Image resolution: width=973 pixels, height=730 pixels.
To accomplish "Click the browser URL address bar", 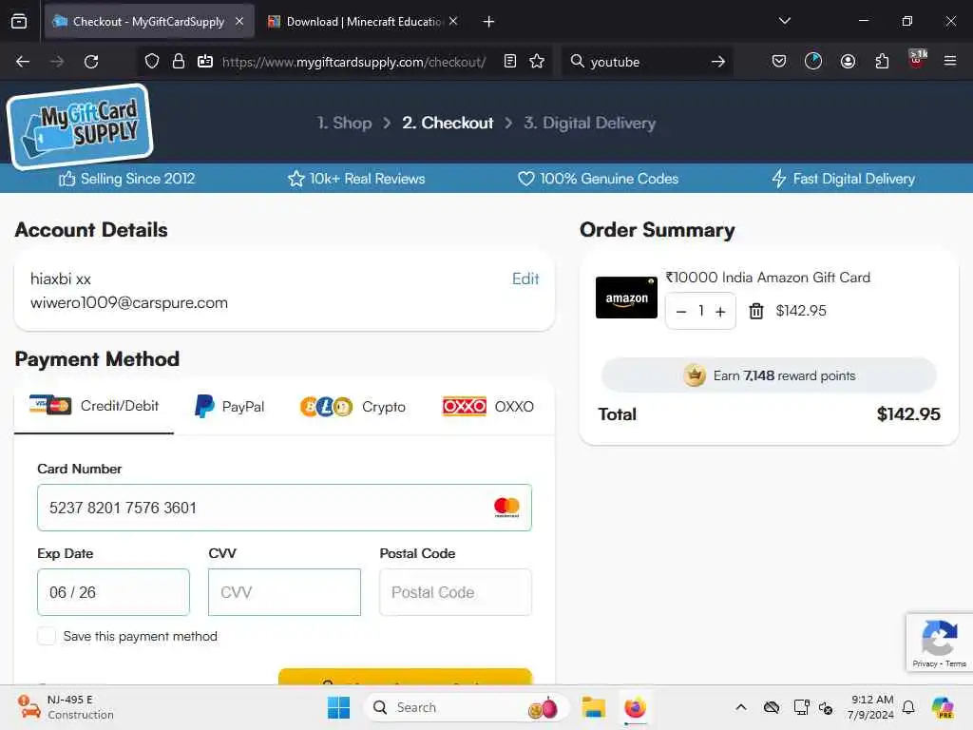I will 353,62.
